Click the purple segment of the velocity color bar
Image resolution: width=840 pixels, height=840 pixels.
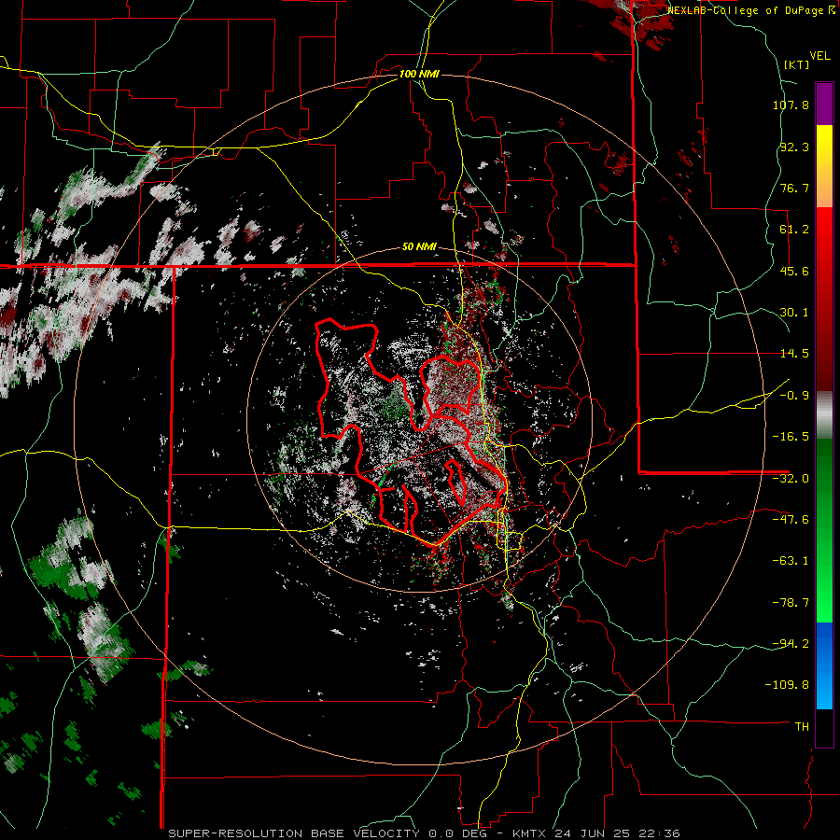(824, 104)
